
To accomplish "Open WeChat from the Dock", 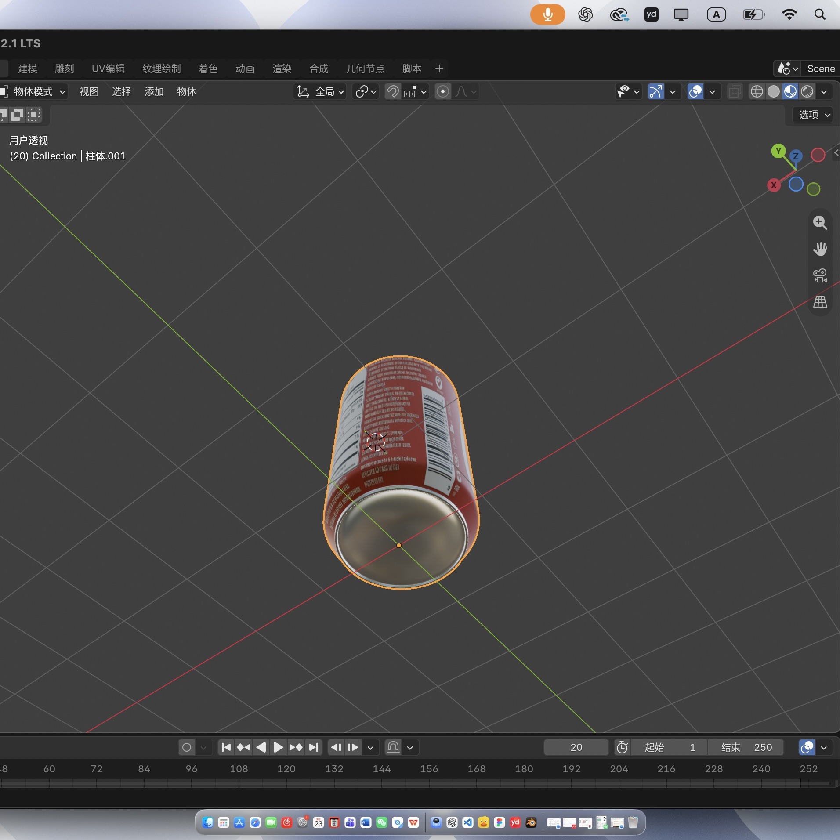I will point(381,822).
